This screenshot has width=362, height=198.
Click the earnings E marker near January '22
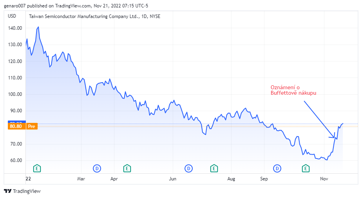tap(37, 169)
